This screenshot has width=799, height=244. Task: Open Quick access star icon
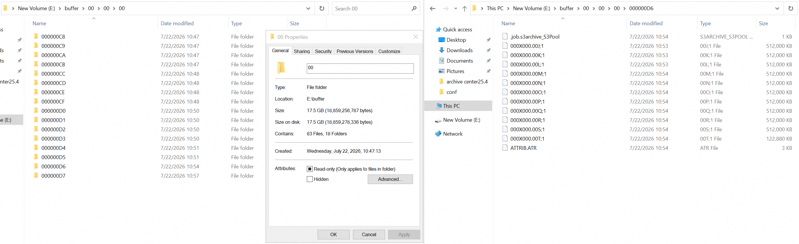[438, 30]
